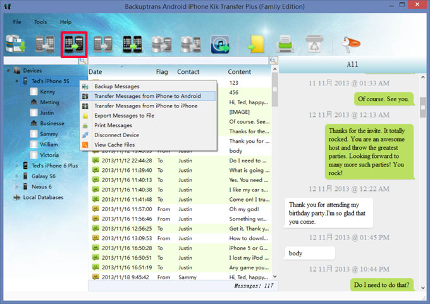
Task: Expand the Galaxy S6 device node
Action: pyautogui.click(x=16, y=176)
